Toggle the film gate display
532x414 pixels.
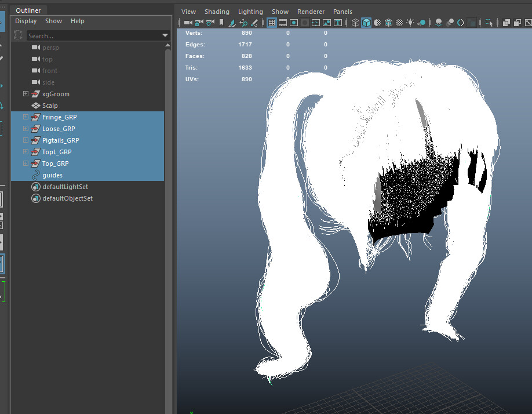point(282,23)
